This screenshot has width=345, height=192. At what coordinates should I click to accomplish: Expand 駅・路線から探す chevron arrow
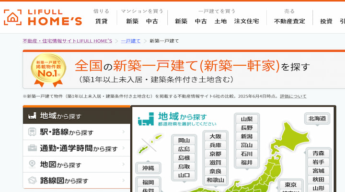pyautogui.click(x=124, y=132)
